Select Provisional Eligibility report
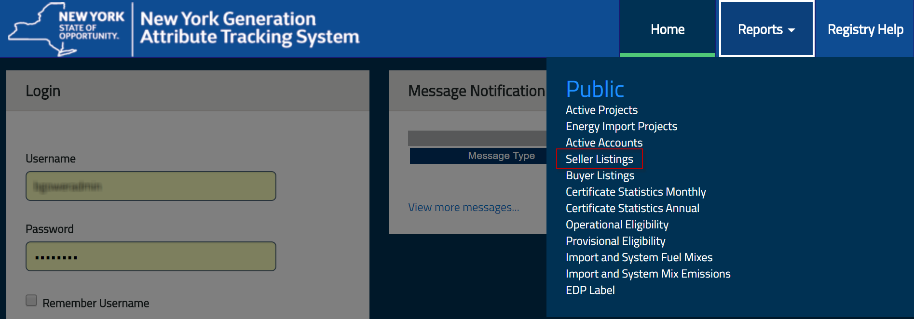The height and width of the screenshot is (319, 914). pyautogui.click(x=615, y=241)
